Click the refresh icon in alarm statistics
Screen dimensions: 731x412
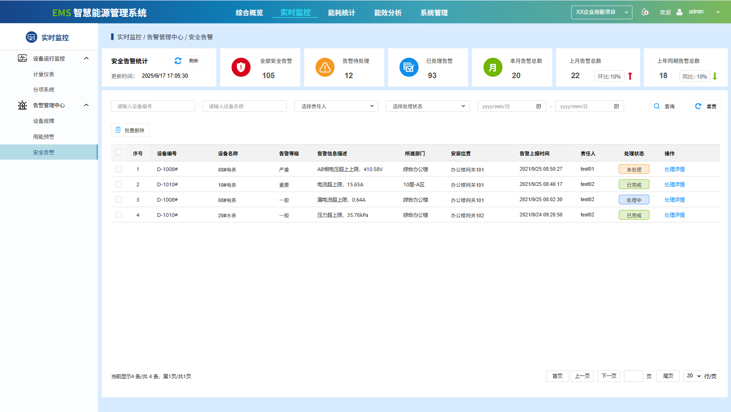(178, 61)
